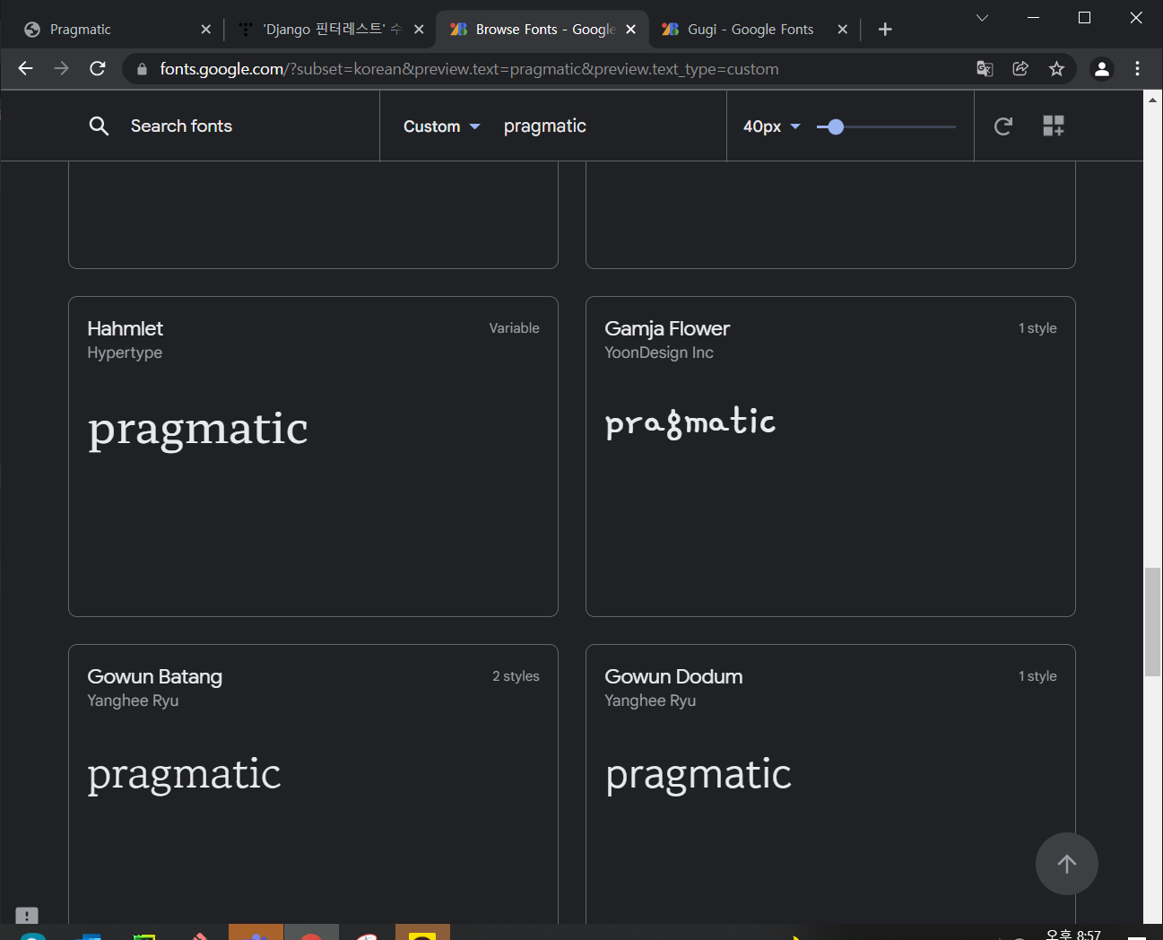Click the translate page icon
1163x940 pixels.
[x=985, y=69]
